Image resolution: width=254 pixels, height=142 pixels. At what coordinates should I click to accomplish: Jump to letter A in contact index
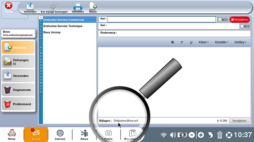pyautogui.click(x=41, y=18)
